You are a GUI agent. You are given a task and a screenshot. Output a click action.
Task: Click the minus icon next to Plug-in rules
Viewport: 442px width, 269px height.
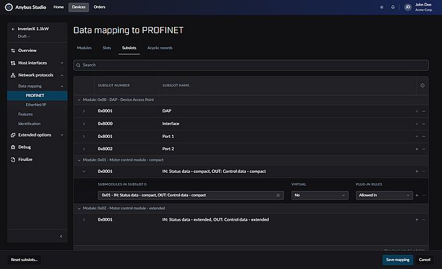point(423,195)
